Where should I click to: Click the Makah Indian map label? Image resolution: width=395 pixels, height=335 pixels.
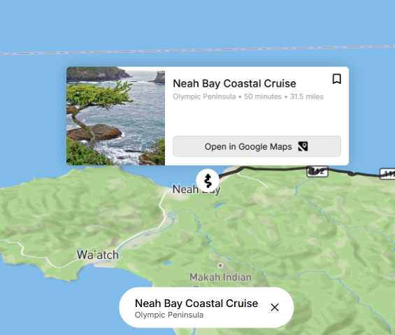220,277
